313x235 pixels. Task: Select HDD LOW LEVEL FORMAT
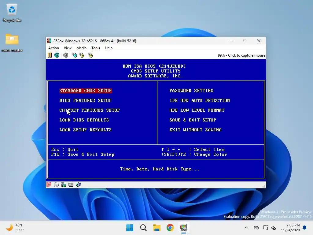click(197, 110)
